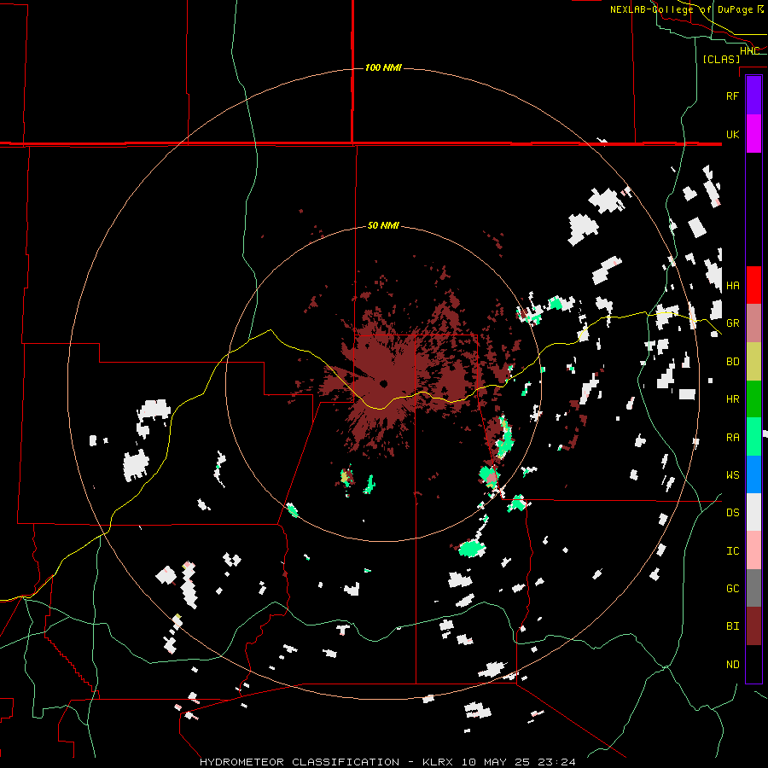Screen dimensions: 768x768
Task: Click the 100 NMI range ring label
Action: 383,67
